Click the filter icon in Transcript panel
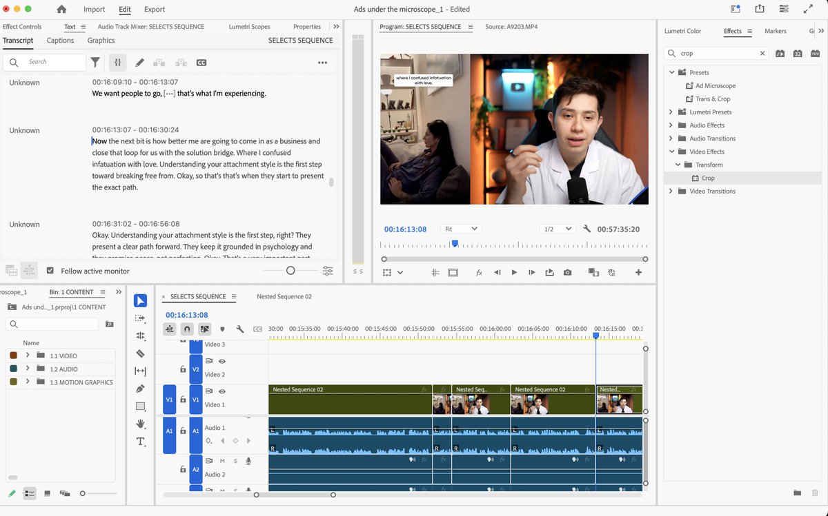The width and height of the screenshot is (828, 516). point(95,62)
